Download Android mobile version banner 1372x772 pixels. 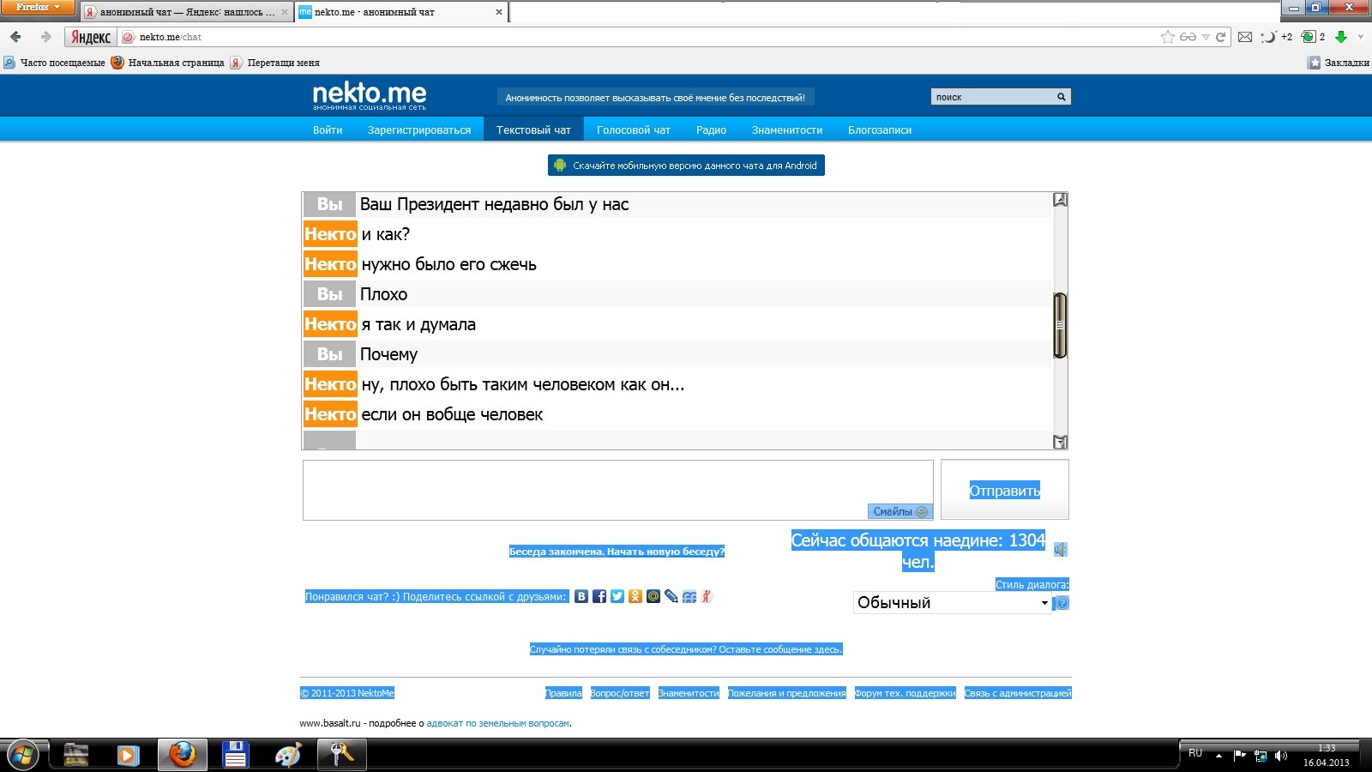click(686, 166)
